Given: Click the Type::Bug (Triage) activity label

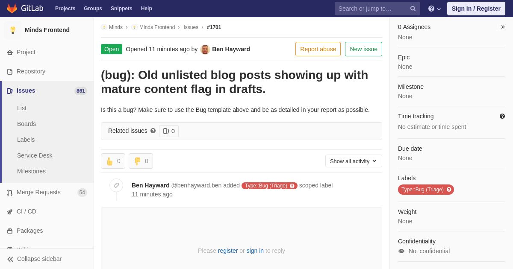Looking at the screenshot, I should point(266,186).
